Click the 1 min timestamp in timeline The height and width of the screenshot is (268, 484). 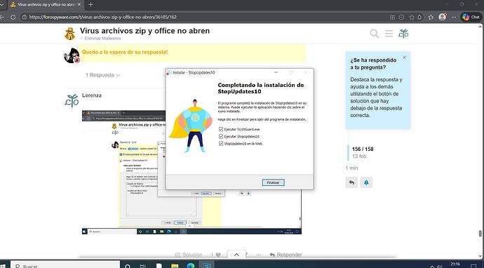tap(351, 168)
